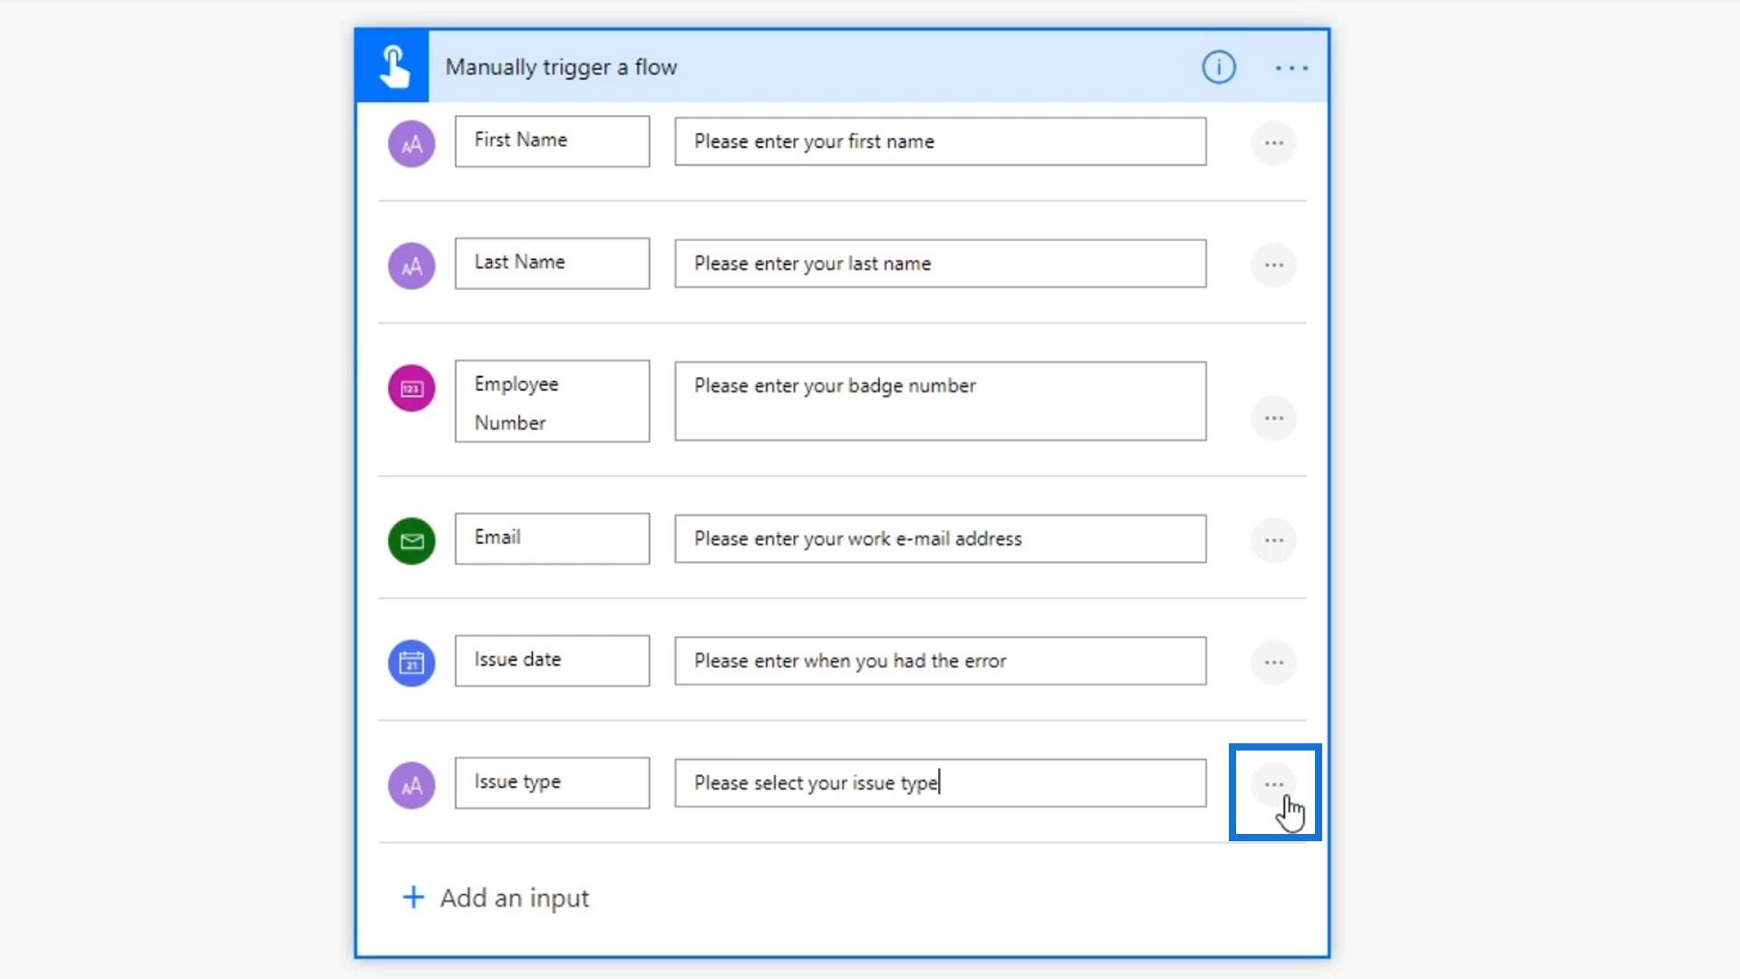Click the Issue date calendar icon
This screenshot has width=1740, height=979.
pyautogui.click(x=411, y=663)
